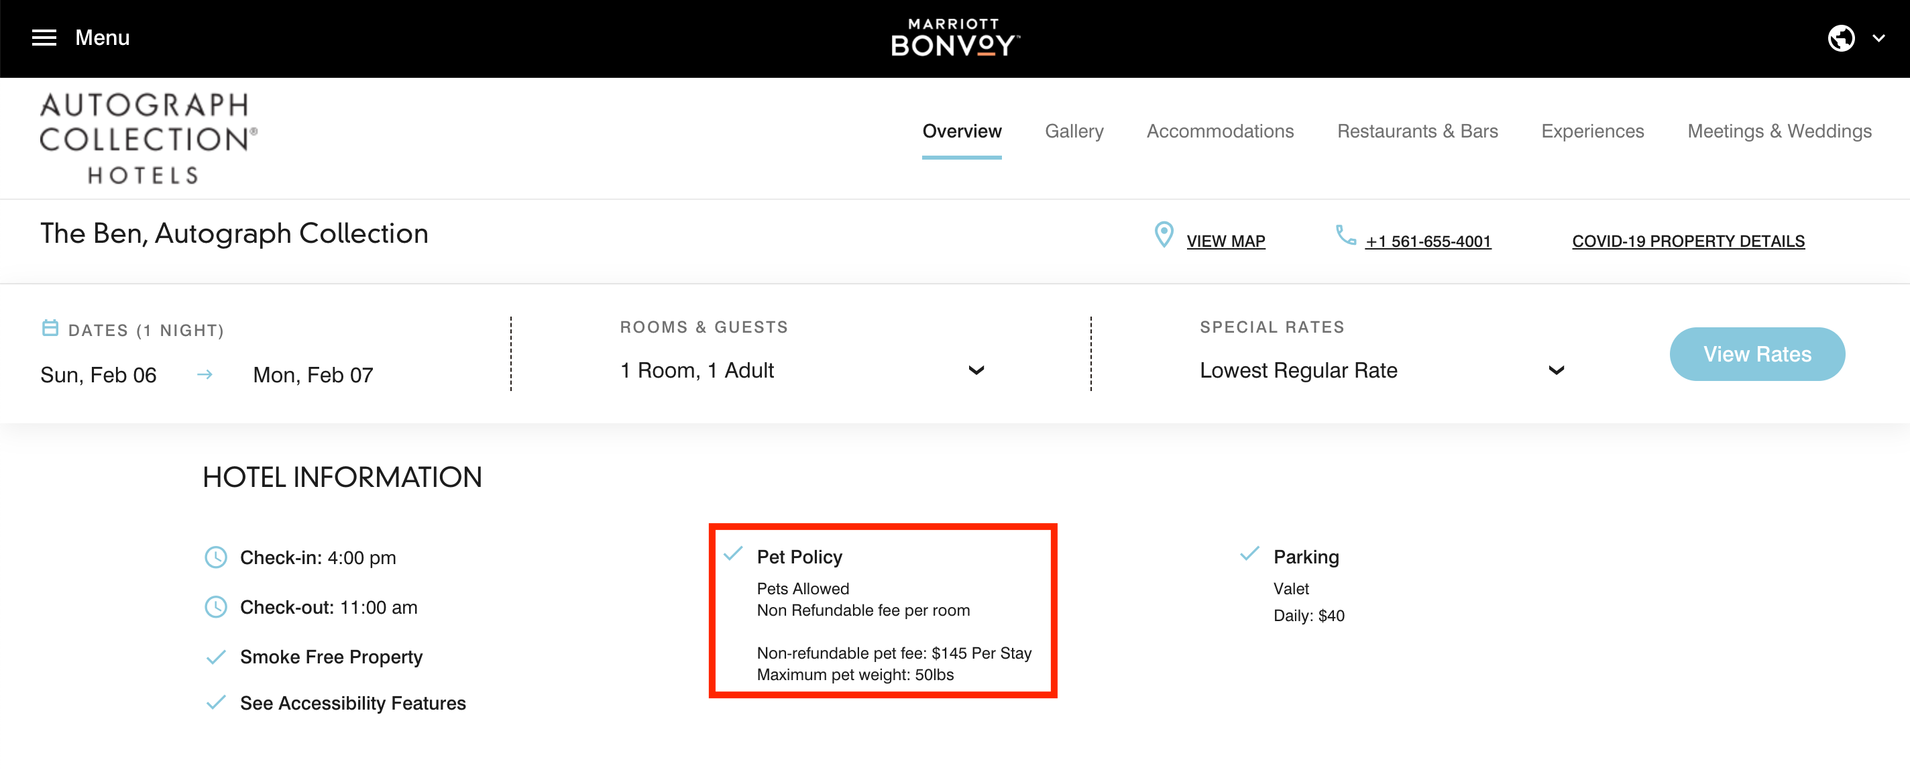Click the Marriott Bonvoy logo
Image resolution: width=1910 pixels, height=770 pixels.
(x=954, y=38)
